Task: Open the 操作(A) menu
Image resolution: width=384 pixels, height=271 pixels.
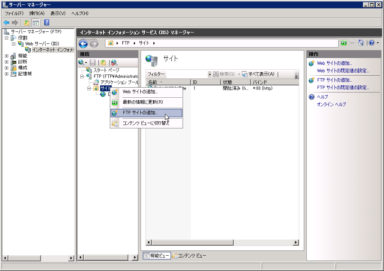Action: coord(37,13)
